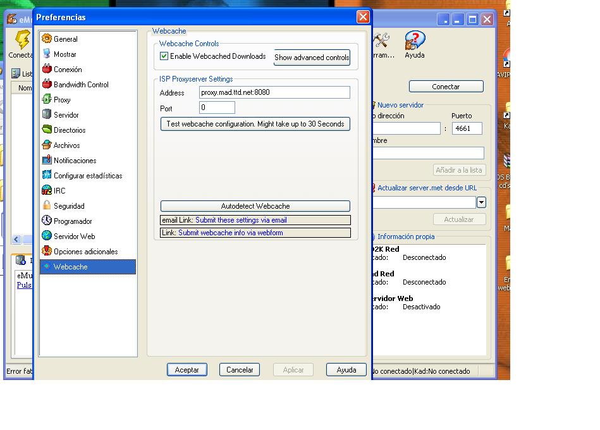The height and width of the screenshot is (430, 600).
Task: Click the Webcache icon in sidebar
Action: [x=47, y=266]
